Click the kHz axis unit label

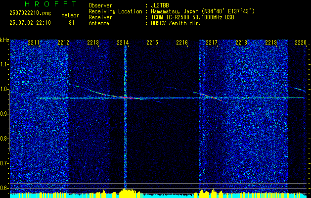tap(4, 40)
